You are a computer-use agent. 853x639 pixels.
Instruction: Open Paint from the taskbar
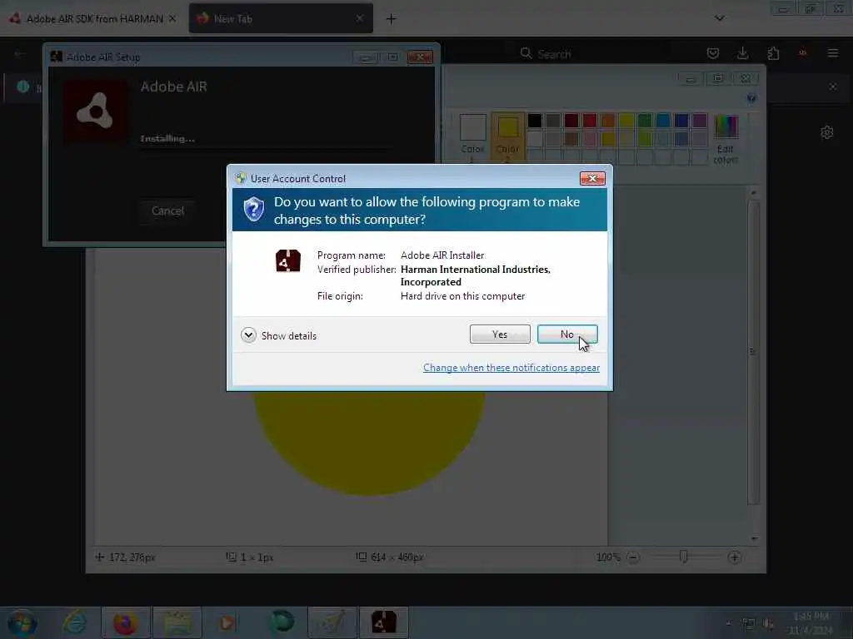(x=332, y=622)
